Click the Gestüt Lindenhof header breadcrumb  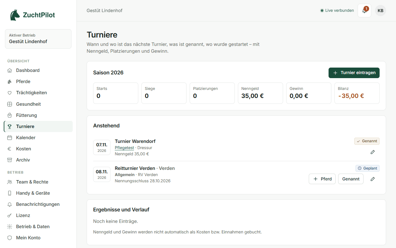tap(105, 11)
